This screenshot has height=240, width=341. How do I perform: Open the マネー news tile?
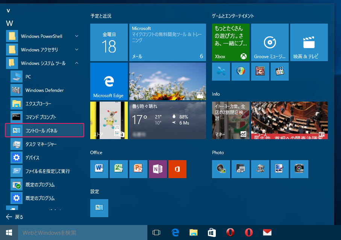[x=231, y=120]
